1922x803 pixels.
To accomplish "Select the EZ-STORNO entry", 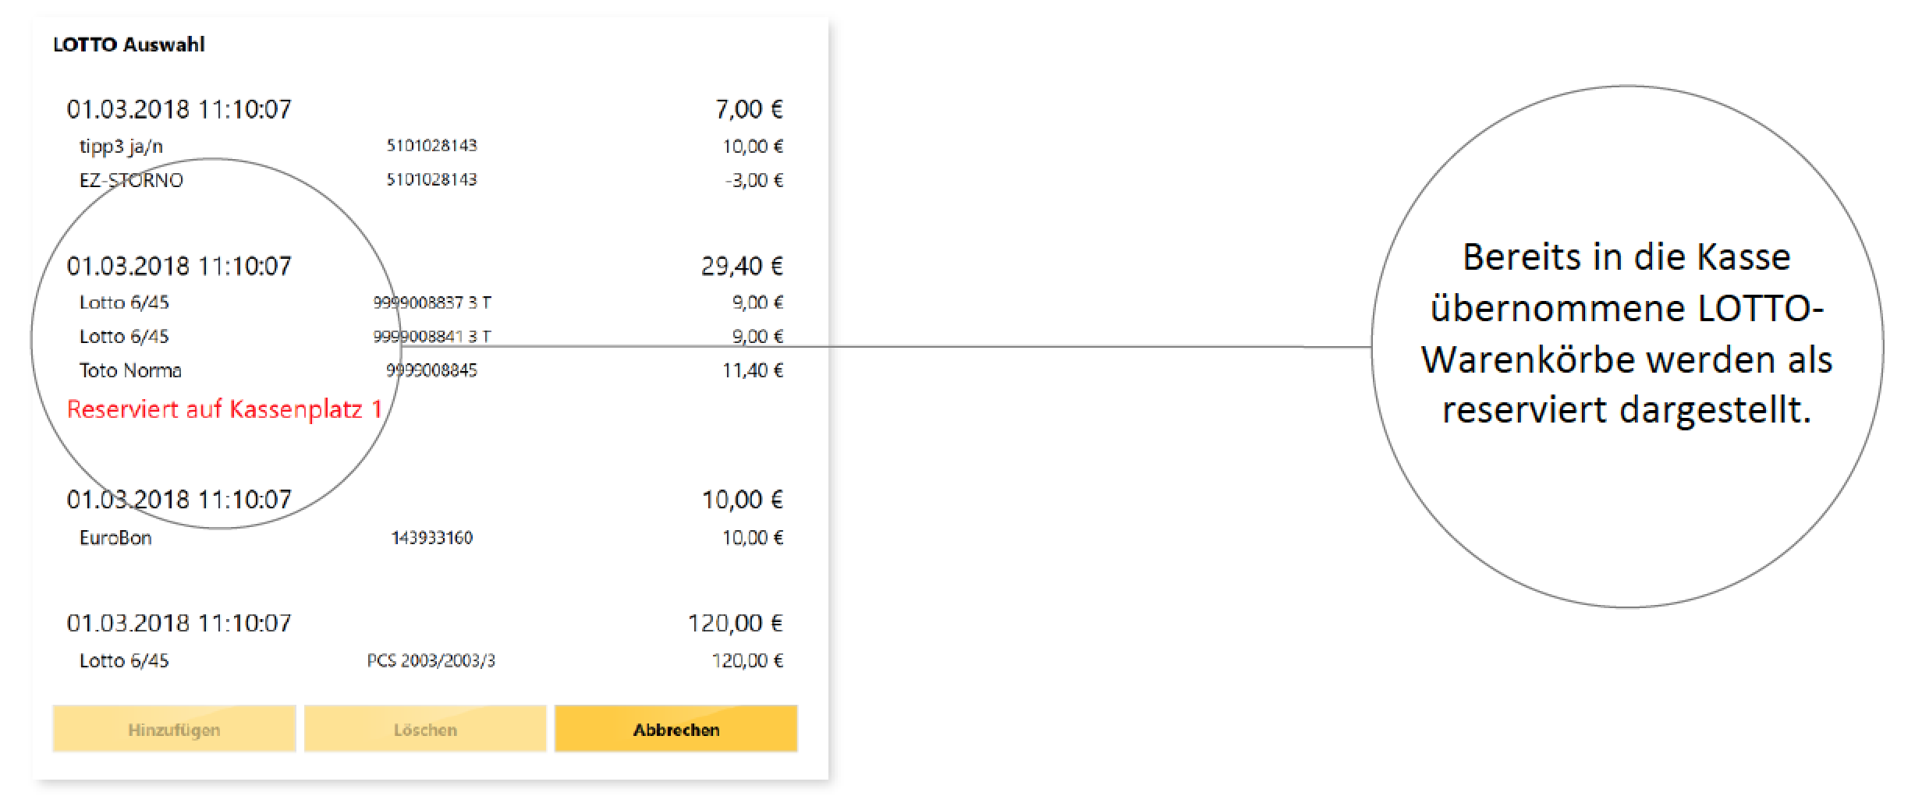I will click(425, 180).
